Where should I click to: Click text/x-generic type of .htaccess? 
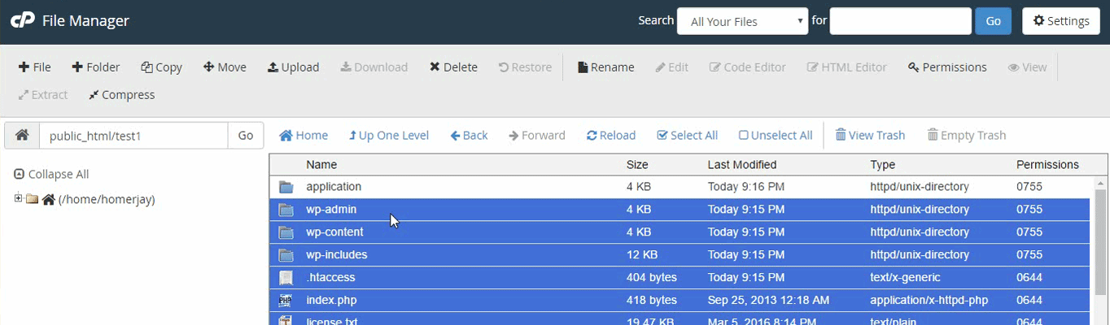tap(905, 278)
